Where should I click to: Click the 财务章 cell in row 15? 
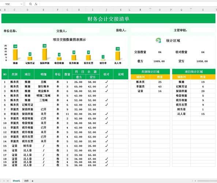pyautogui.click(x=27, y=146)
